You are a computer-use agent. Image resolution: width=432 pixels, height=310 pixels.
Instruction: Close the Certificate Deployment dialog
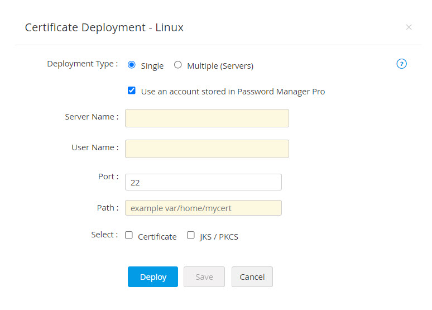click(409, 27)
